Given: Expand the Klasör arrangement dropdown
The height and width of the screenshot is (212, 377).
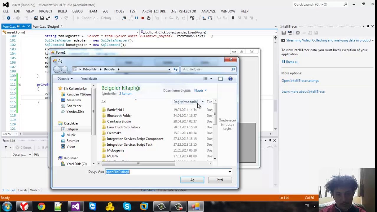Looking at the screenshot, I should [200, 90].
